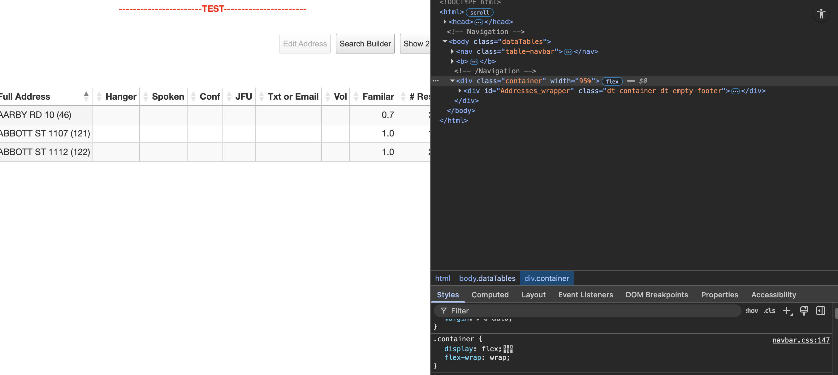
Task: Select div.container in the breadcrumb bar
Action: point(546,278)
